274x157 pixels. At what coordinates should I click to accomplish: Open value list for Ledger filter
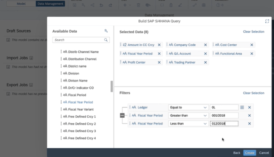point(242,107)
